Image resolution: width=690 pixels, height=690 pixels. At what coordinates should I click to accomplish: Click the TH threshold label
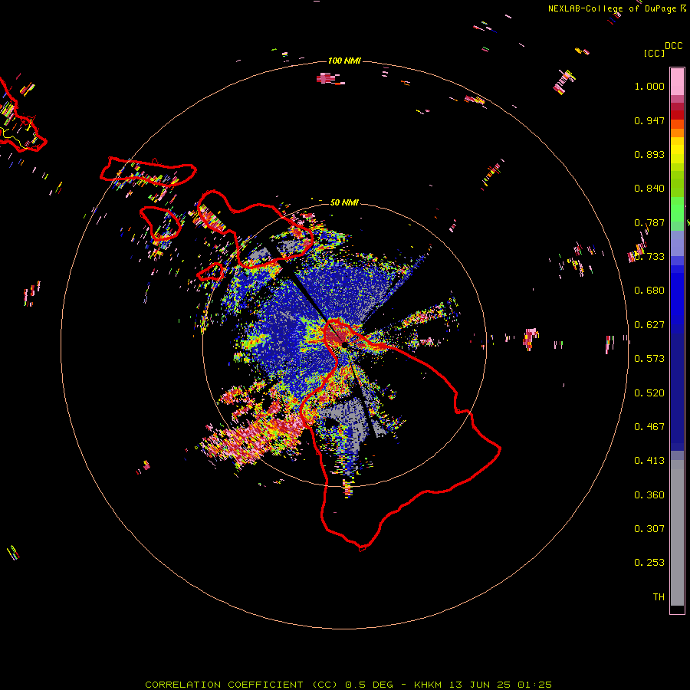coord(659,597)
